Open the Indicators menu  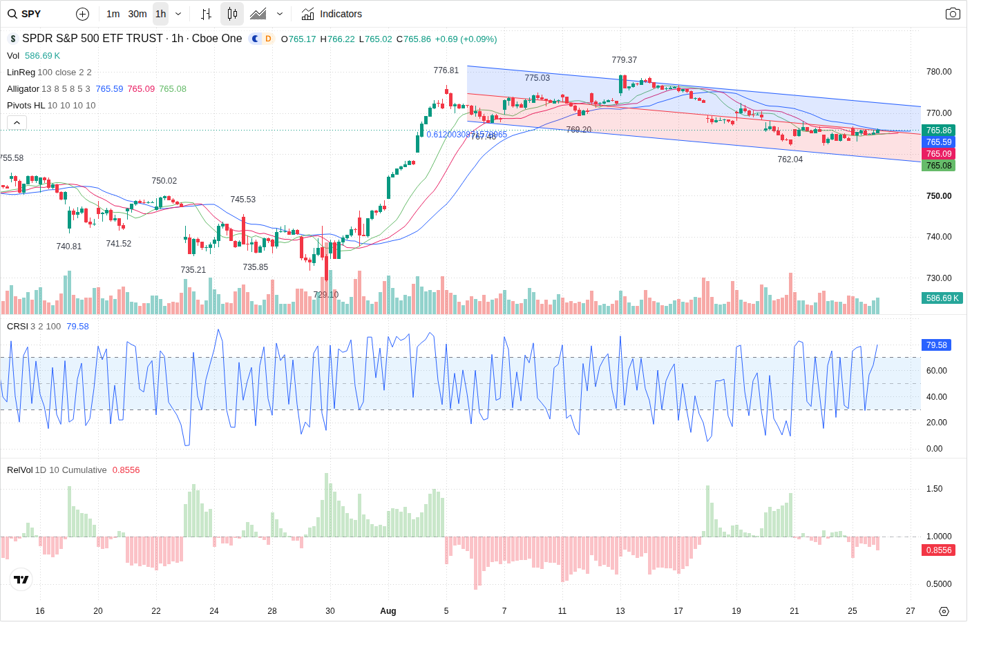[332, 14]
